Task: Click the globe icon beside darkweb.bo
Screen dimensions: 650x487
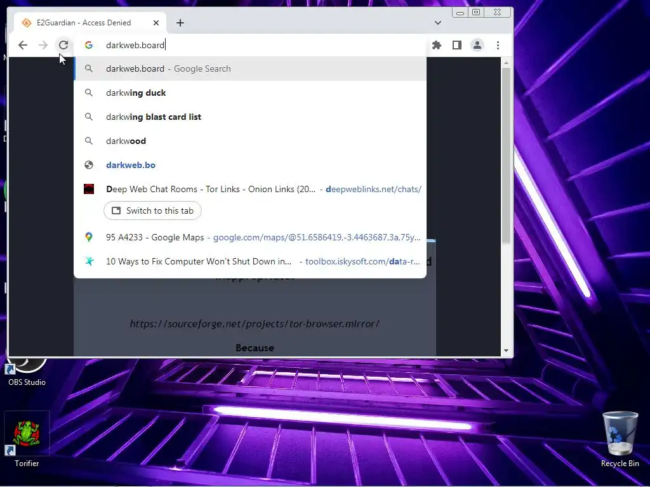Action: [89, 165]
